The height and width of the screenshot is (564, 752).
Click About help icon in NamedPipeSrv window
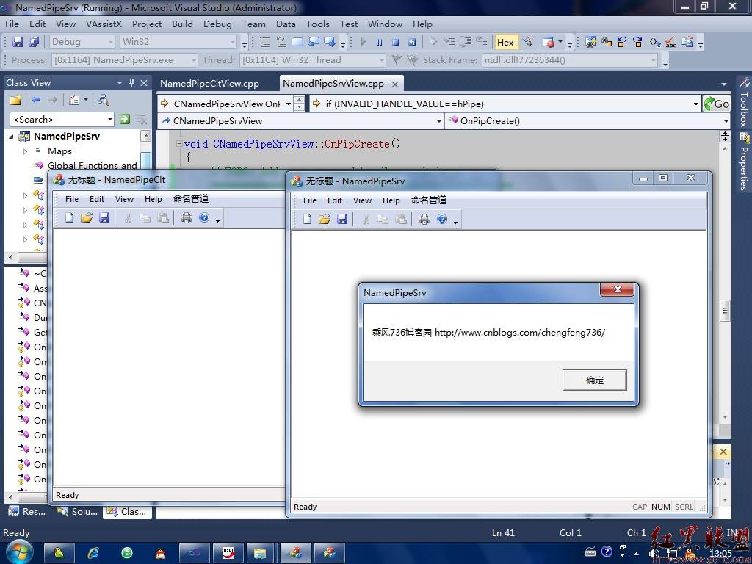tap(442, 219)
